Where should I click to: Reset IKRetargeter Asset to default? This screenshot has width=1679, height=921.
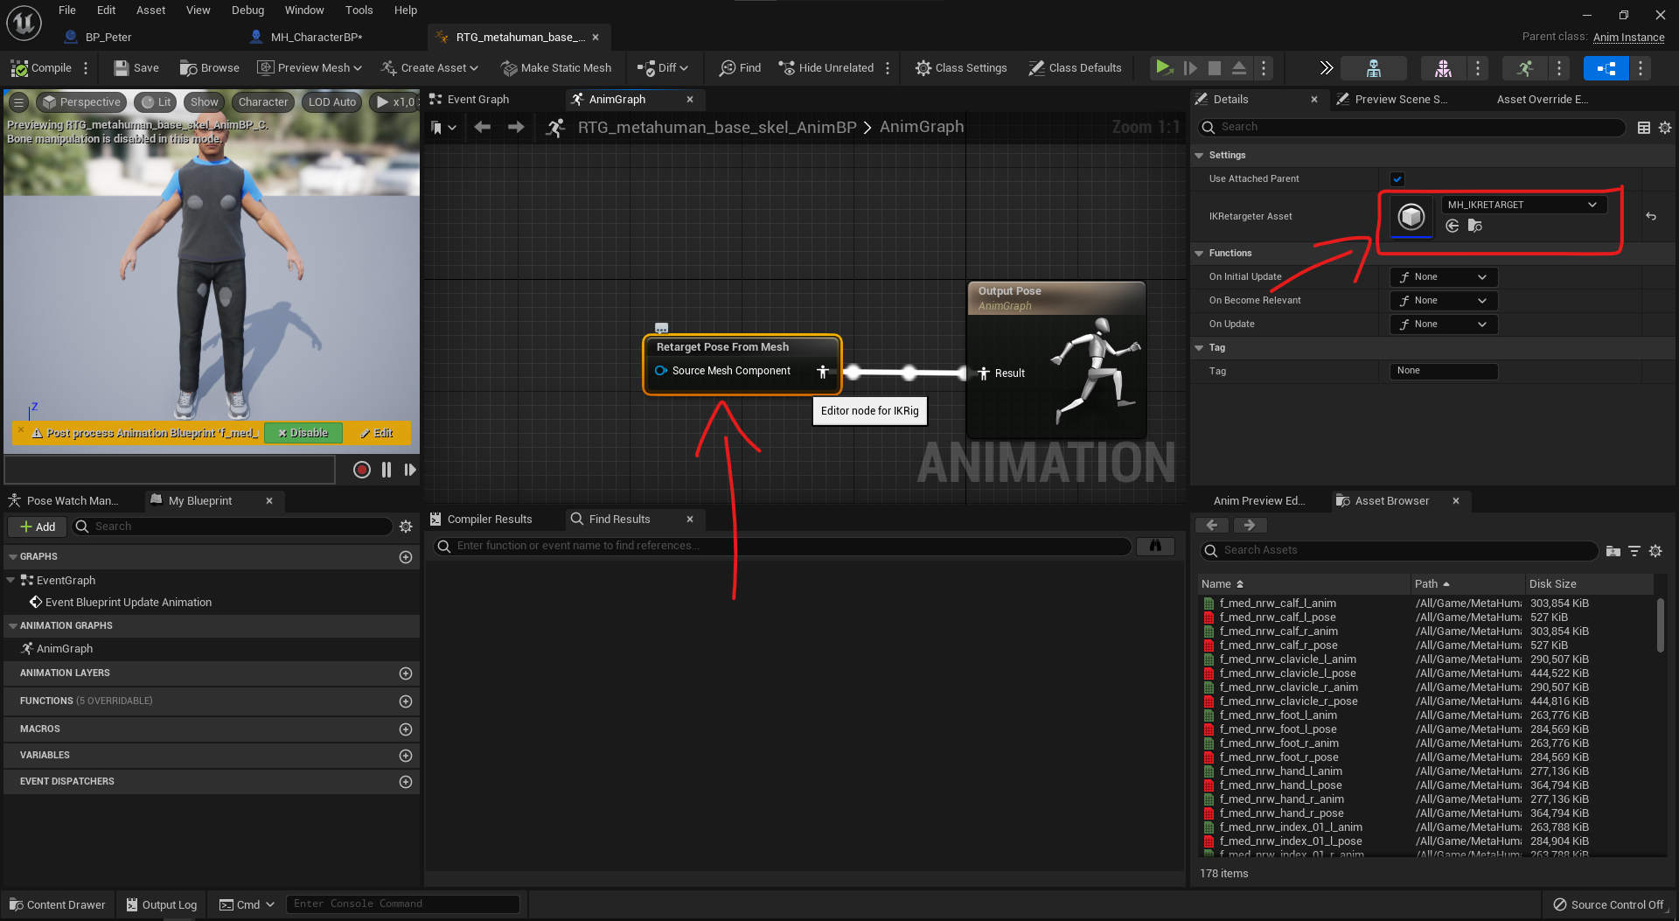coord(1651,216)
